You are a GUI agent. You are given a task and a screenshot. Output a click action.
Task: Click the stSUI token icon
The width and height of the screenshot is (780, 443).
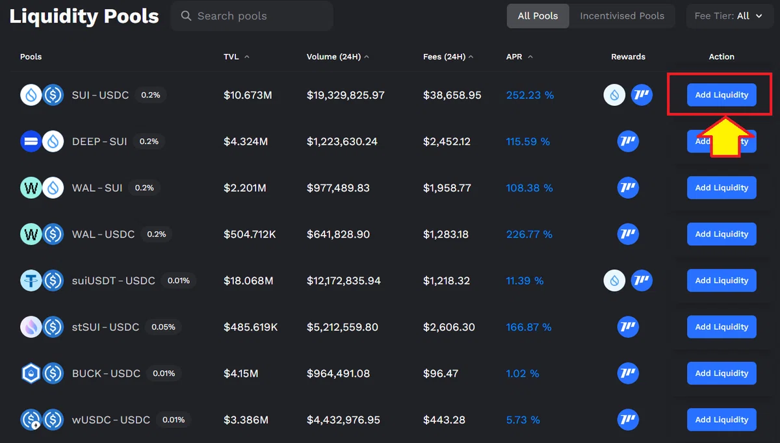click(x=31, y=327)
